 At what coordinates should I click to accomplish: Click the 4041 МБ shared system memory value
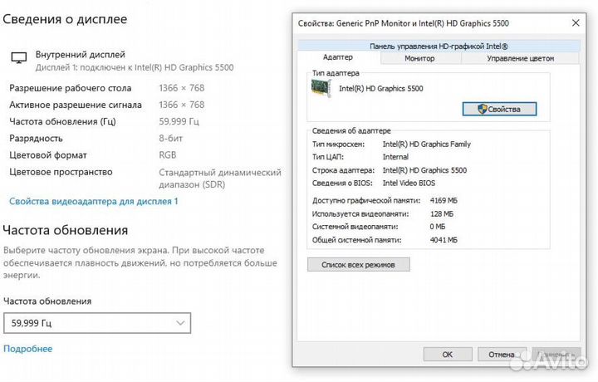point(444,240)
